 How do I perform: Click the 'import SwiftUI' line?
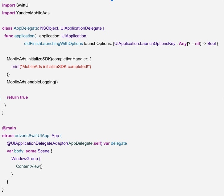coord(16,5)
